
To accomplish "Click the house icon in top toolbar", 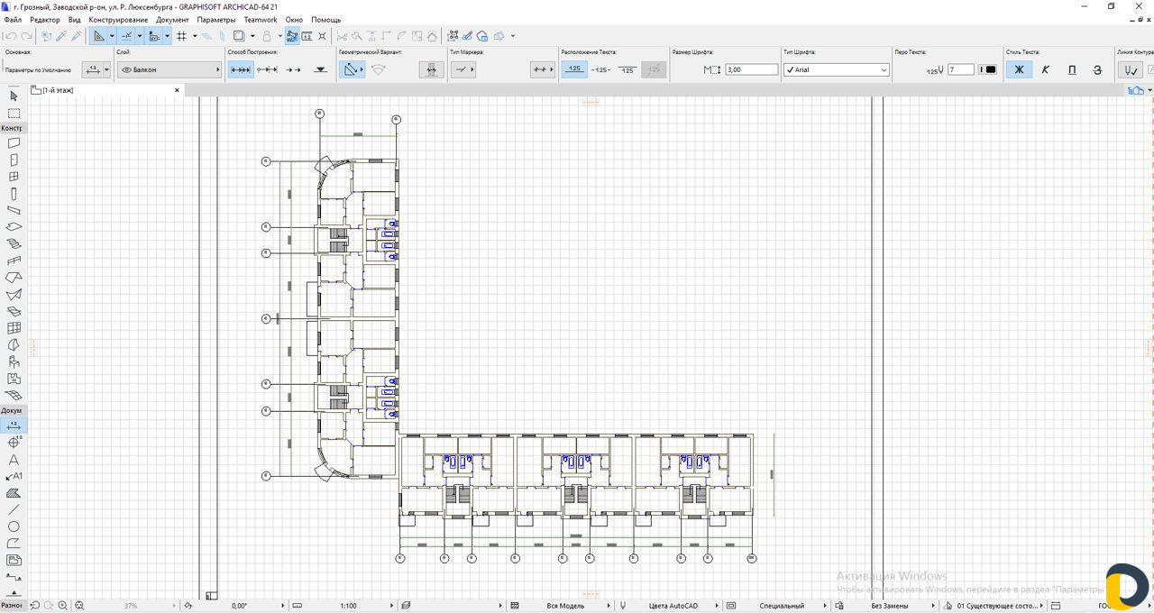I will coord(432,36).
